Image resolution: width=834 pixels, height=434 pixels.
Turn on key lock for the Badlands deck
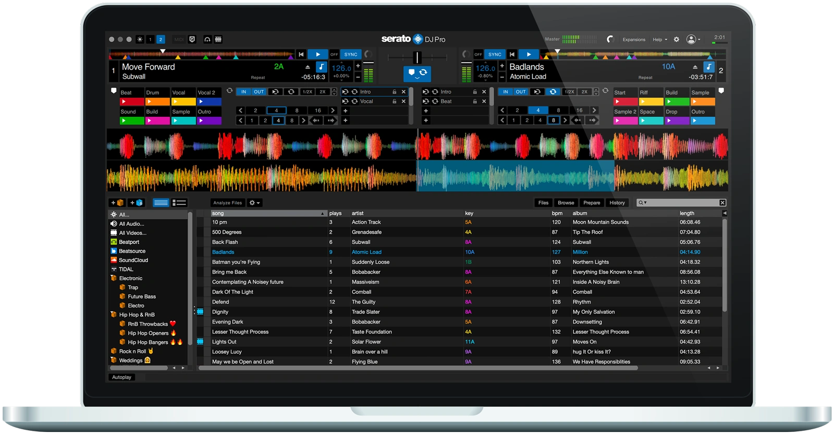(x=709, y=67)
